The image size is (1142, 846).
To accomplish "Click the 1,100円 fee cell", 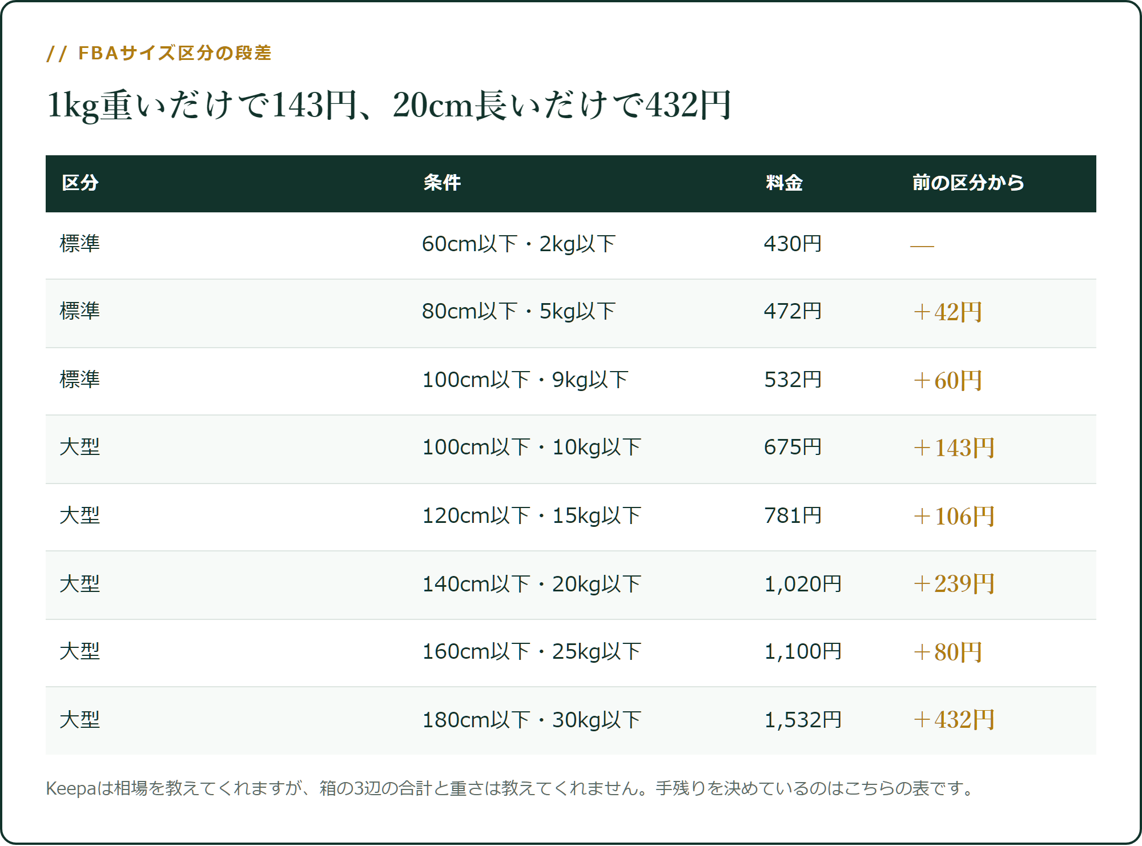I will (x=803, y=652).
